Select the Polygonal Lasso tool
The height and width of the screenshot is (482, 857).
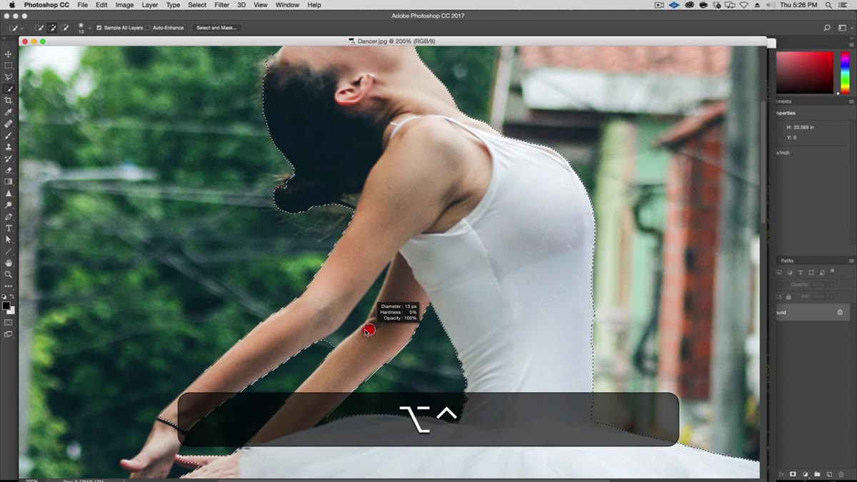(9, 77)
